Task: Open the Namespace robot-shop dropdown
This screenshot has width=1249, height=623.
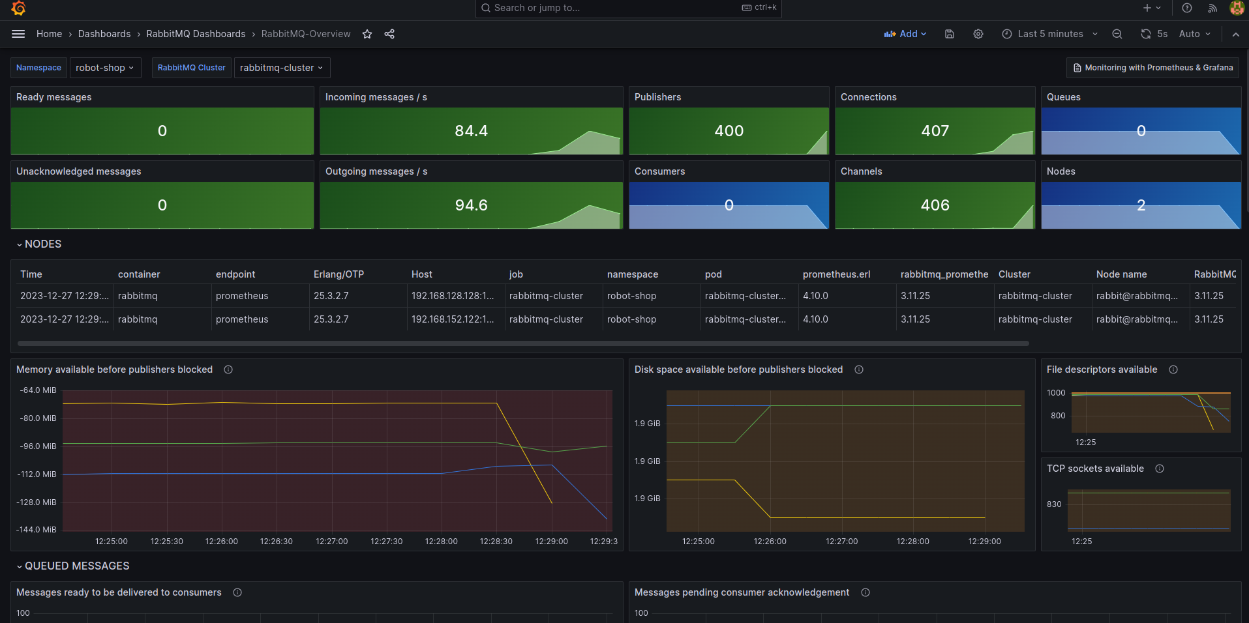Action: click(105, 68)
